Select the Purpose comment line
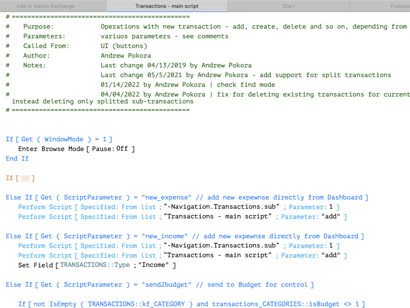Image resolution: width=410 pixels, height=308 pixels. tap(207, 27)
